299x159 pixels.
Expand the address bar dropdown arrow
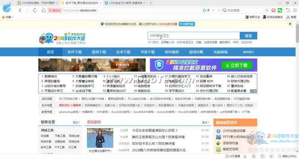213,10
